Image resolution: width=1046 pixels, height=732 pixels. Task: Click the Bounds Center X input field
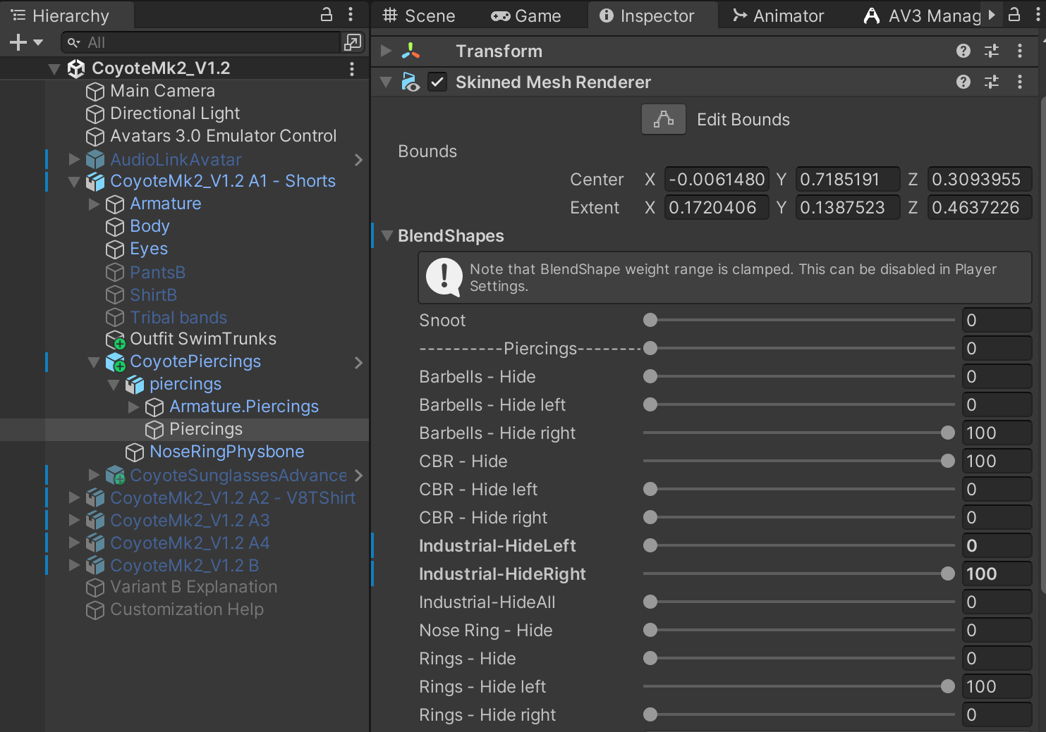(x=717, y=179)
